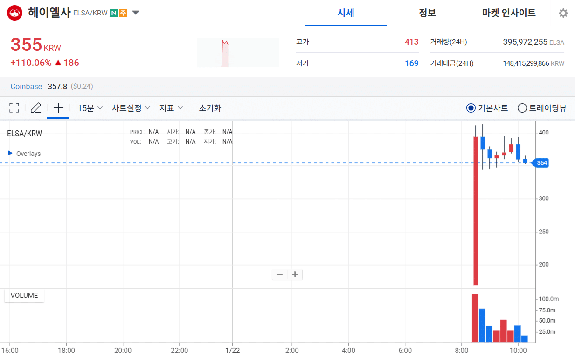Click the 거래대금(24H) label
The height and width of the screenshot is (359, 575).
point(451,63)
